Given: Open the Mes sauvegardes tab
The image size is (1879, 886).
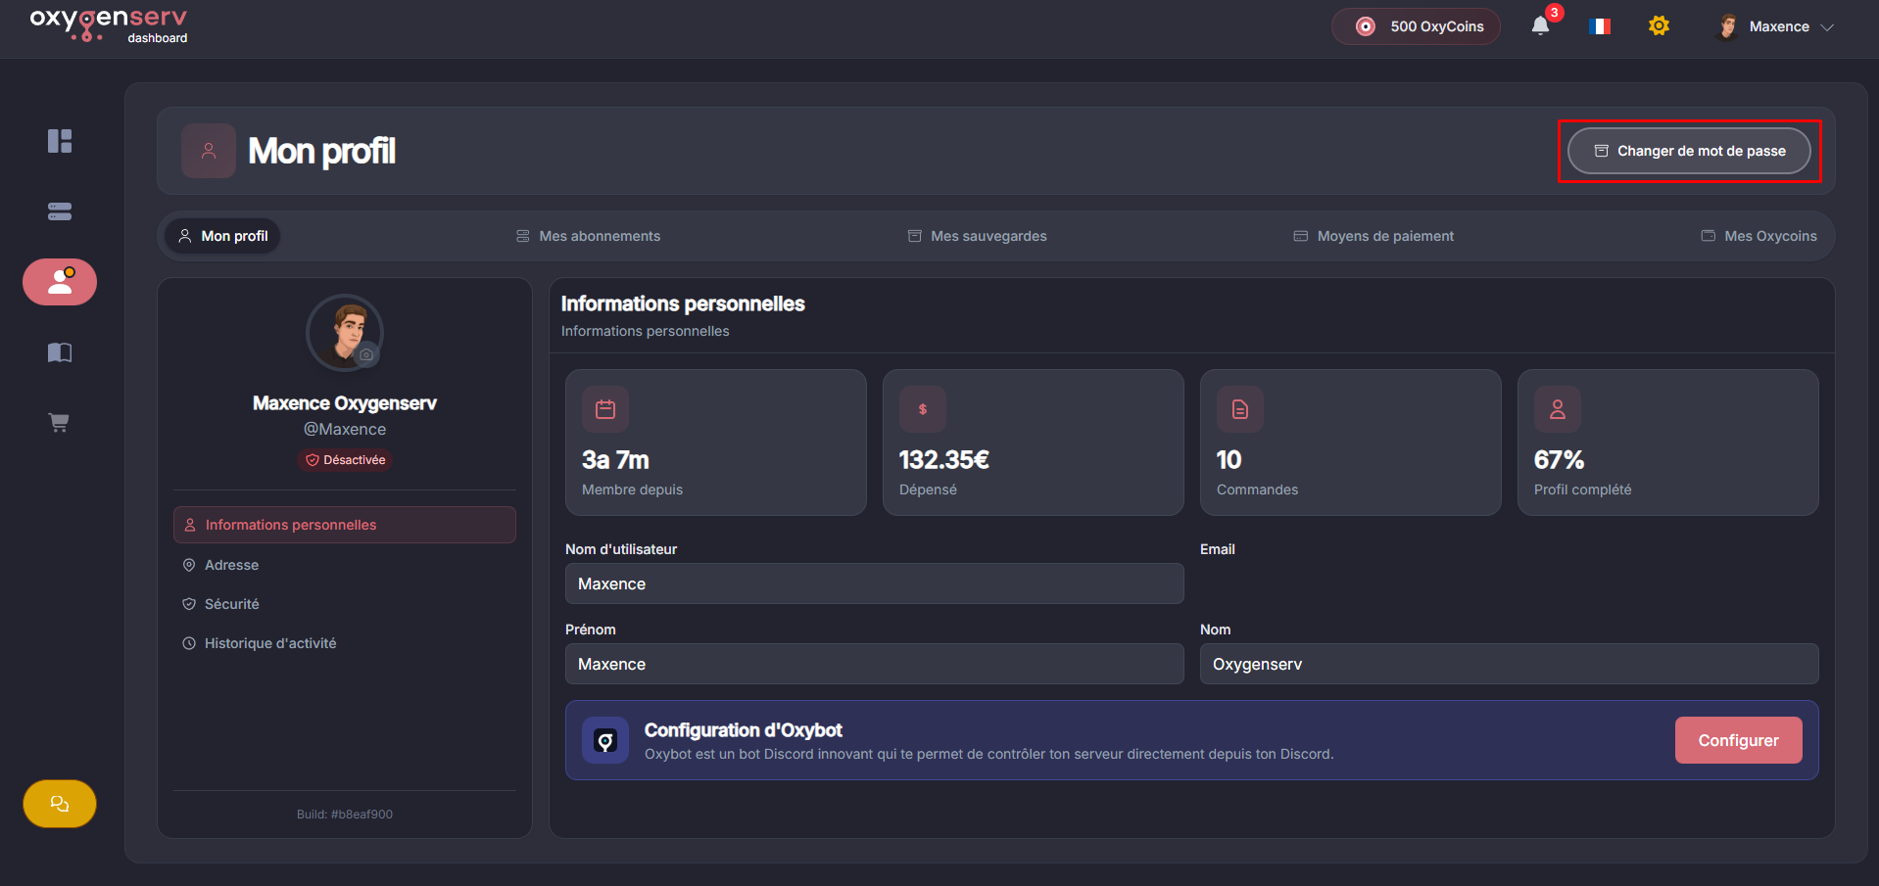Looking at the screenshot, I should 978,236.
